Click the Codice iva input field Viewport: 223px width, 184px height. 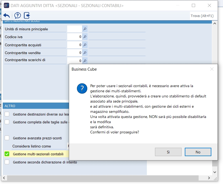click(75, 37)
